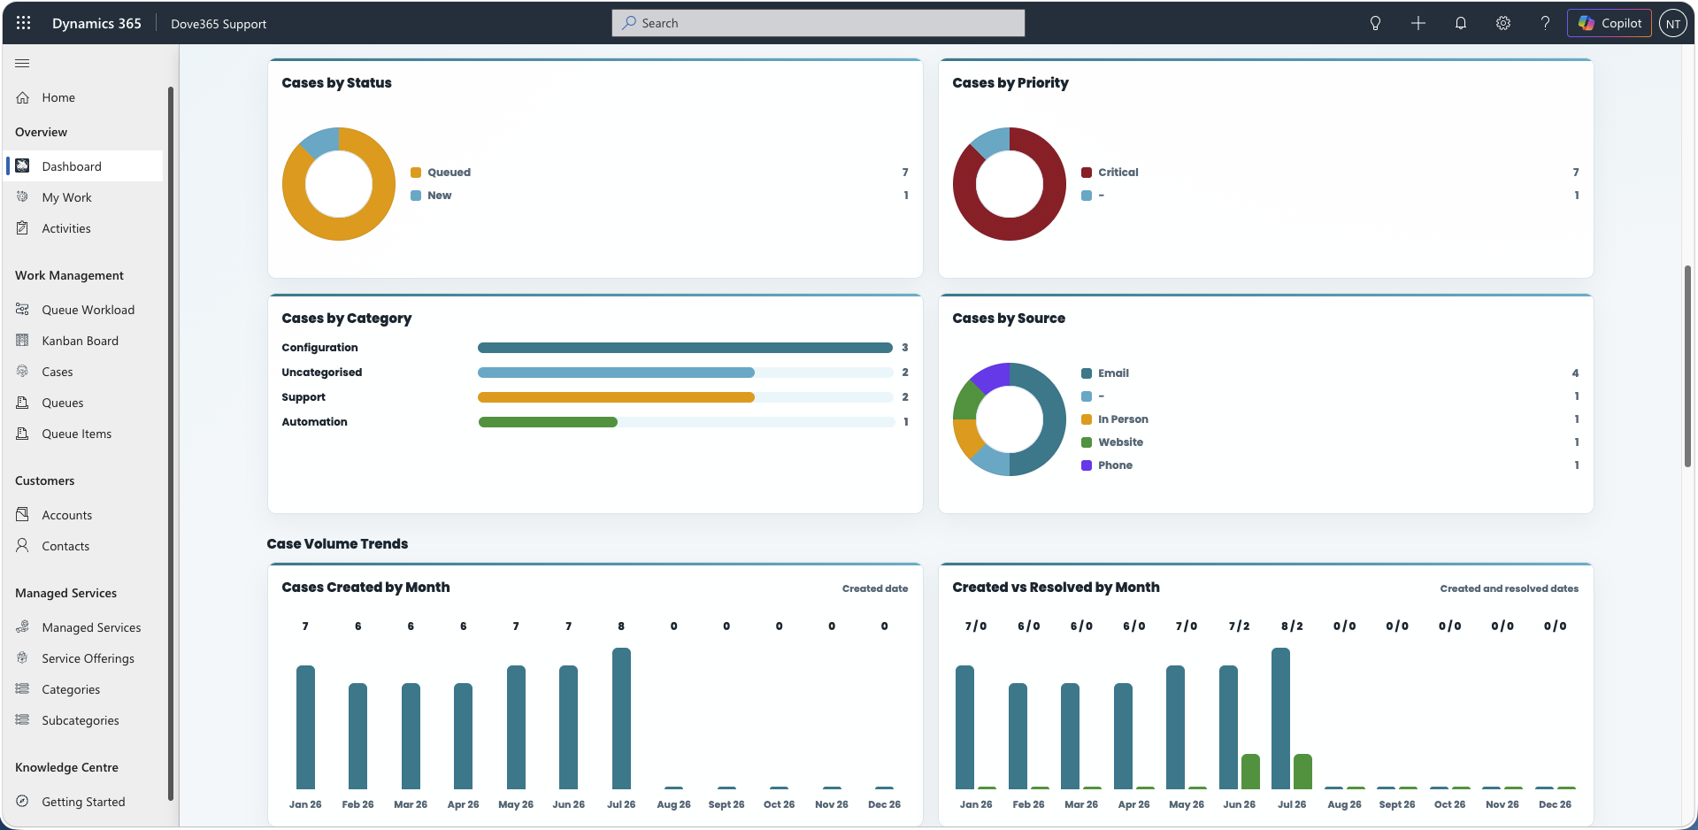Open the help question mark icon
The image size is (1698, 830).
(x=1545, y=23)
